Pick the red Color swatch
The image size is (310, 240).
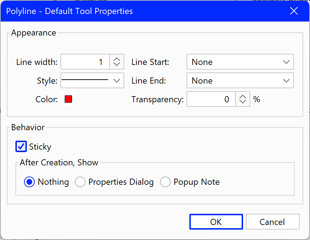click(x=68, y=99)
